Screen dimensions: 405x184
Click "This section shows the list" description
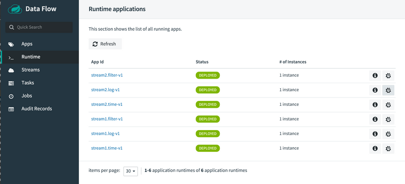[135, 29]
